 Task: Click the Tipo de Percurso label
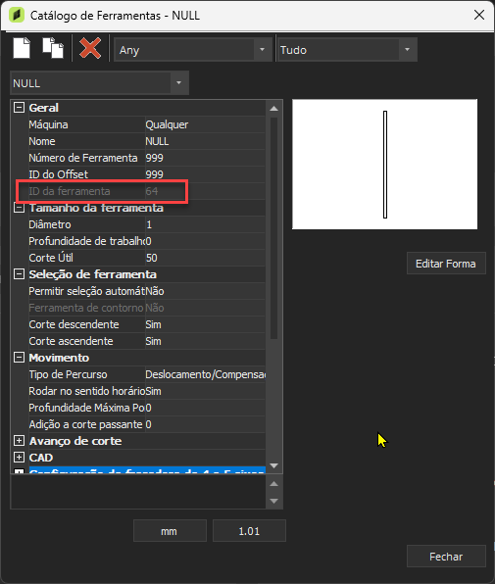point(69,374)
